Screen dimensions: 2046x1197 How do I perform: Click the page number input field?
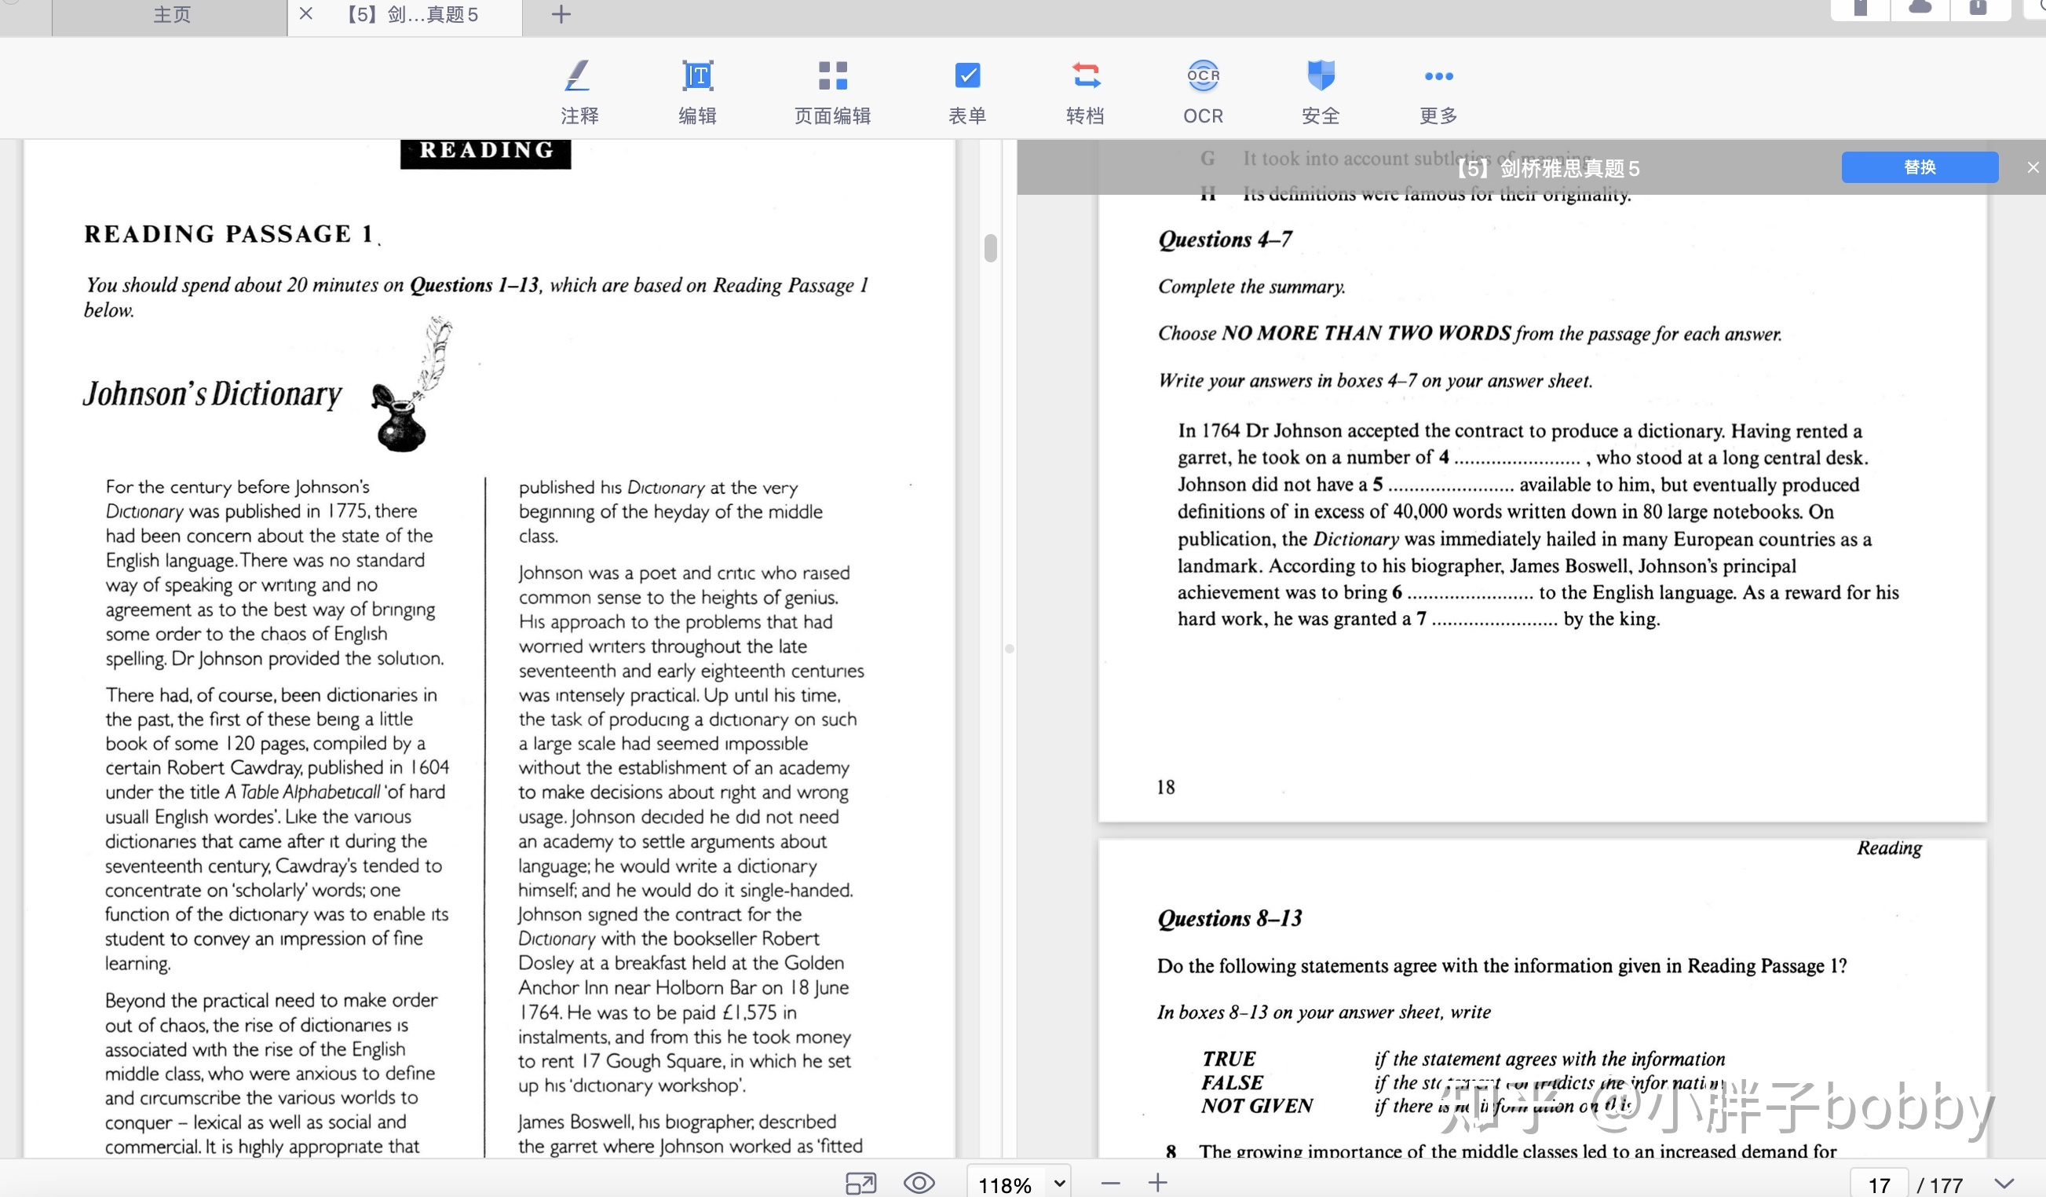coord(1879,1184)
